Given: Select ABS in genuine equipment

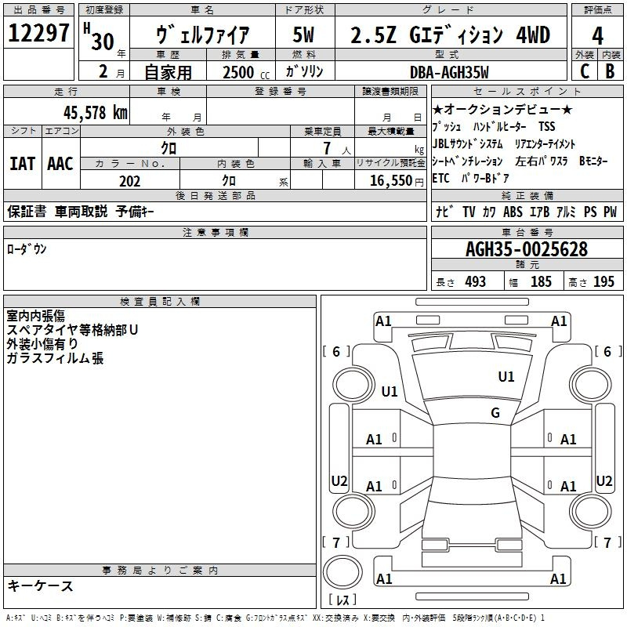Looking at the screenshot, I should [x=513, y=212].
